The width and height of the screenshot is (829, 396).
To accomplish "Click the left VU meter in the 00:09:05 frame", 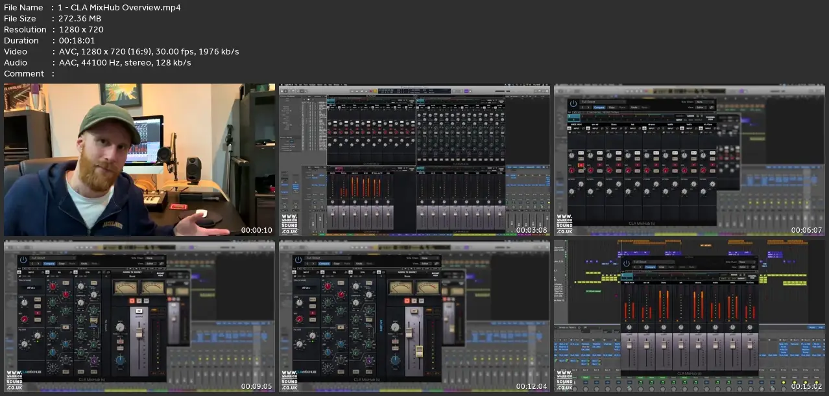I will click(126, 287).
